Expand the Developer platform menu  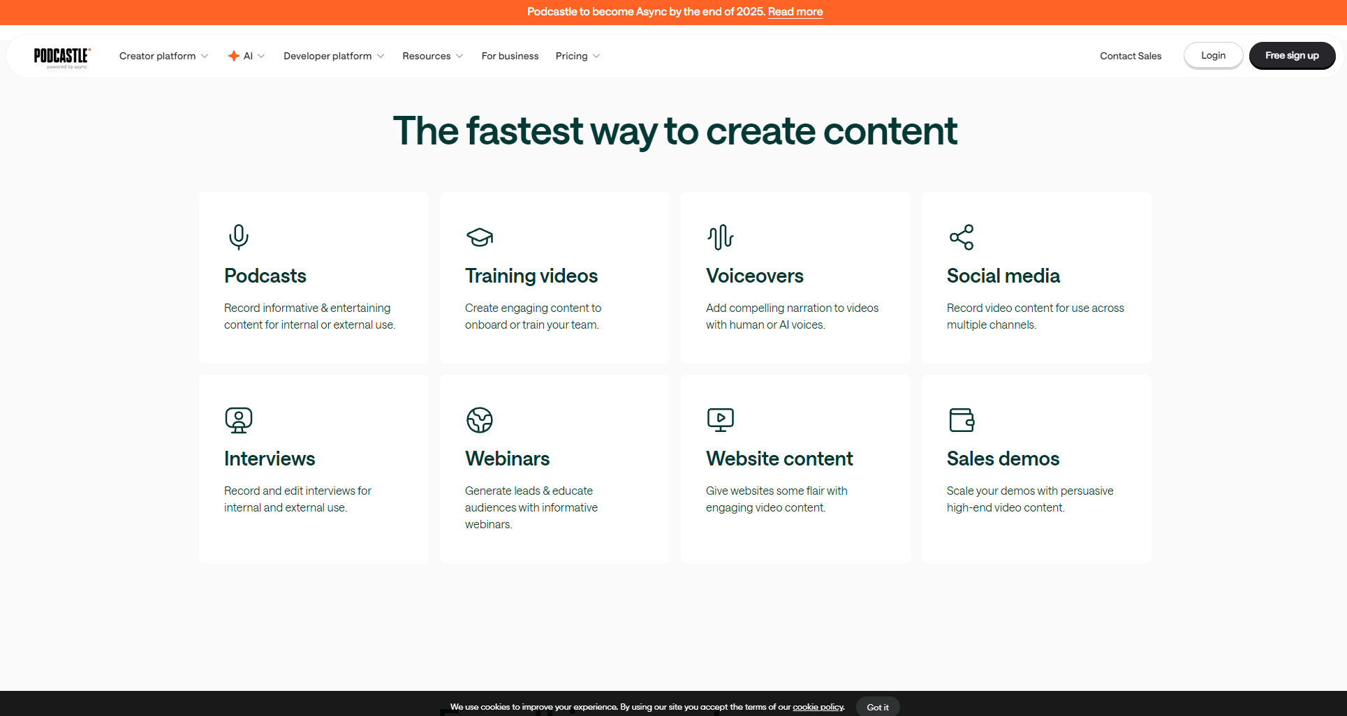point(333,56)
